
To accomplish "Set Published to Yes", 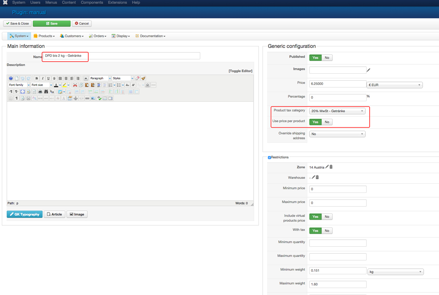I will (x=315, y=57).
